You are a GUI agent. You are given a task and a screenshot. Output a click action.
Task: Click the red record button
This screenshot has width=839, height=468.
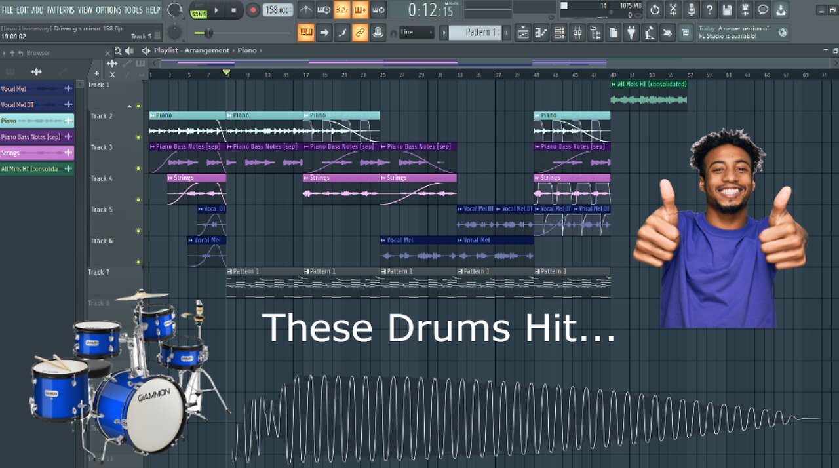click(x=252, y=10)
